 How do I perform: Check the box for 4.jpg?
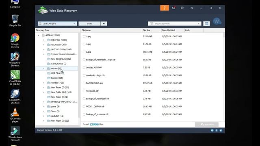(84, 44)
